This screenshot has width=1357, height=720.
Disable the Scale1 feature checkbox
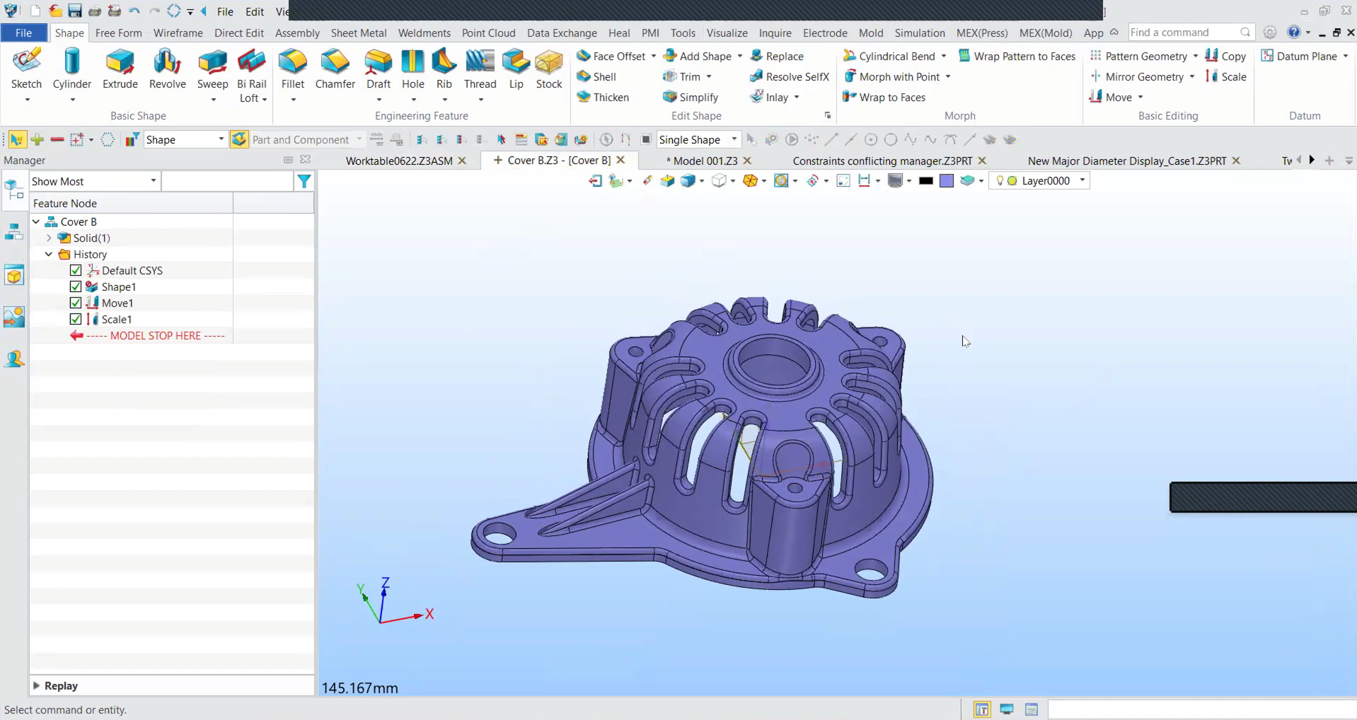point(76,319)
